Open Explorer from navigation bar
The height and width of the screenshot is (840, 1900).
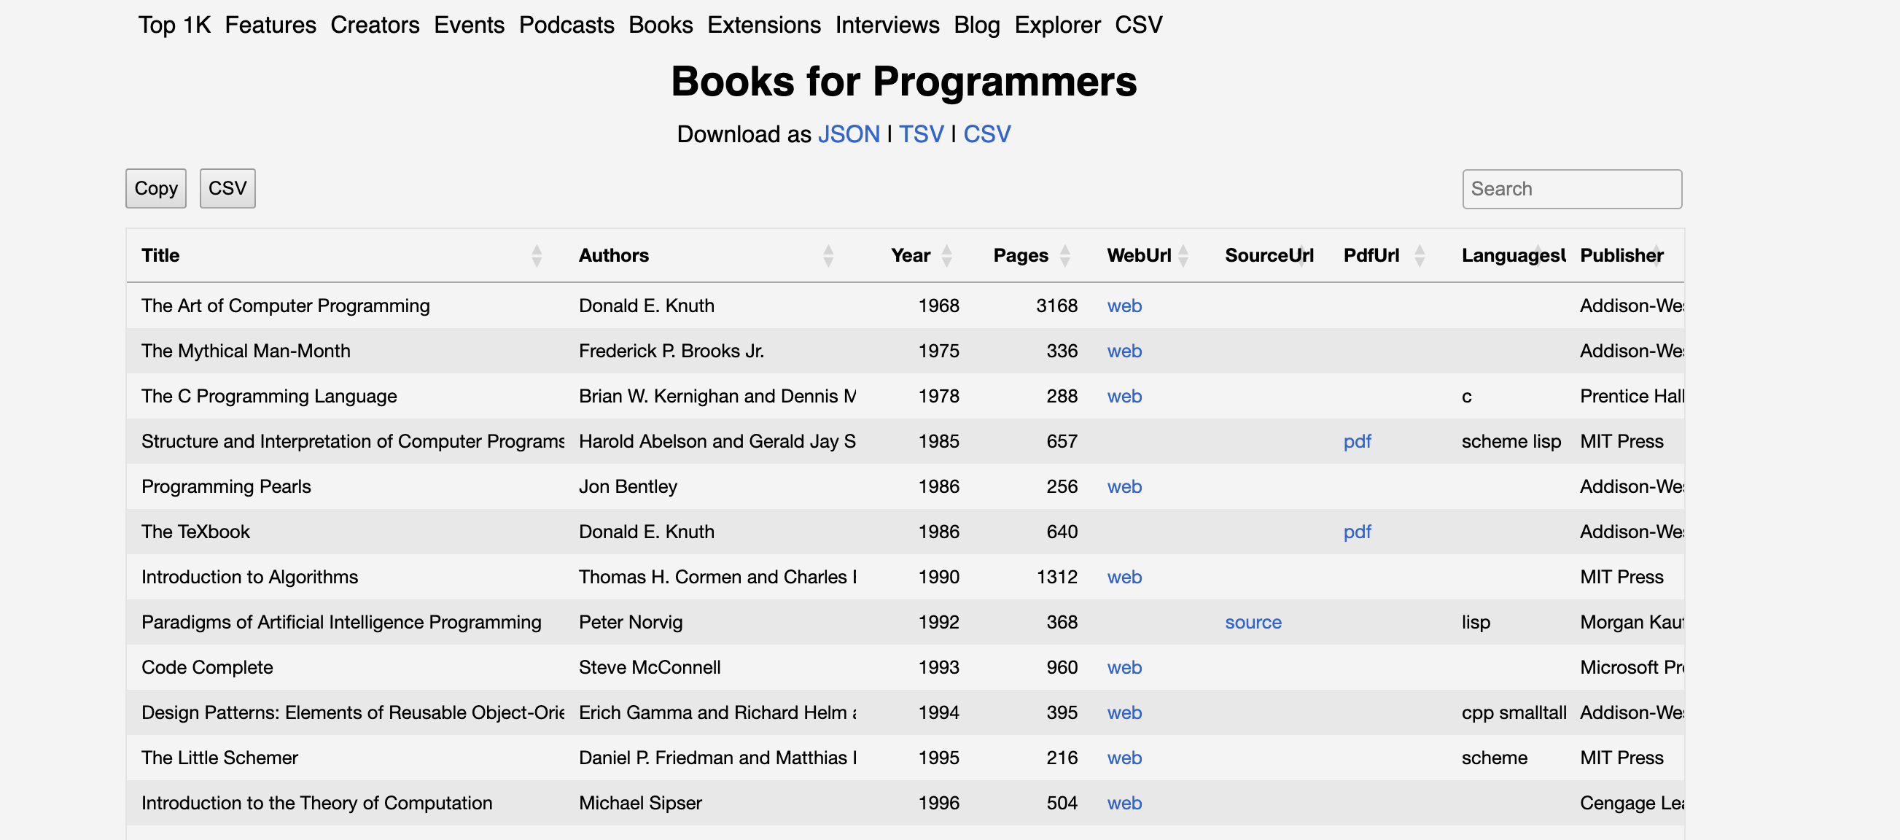tap(1056, 25)
